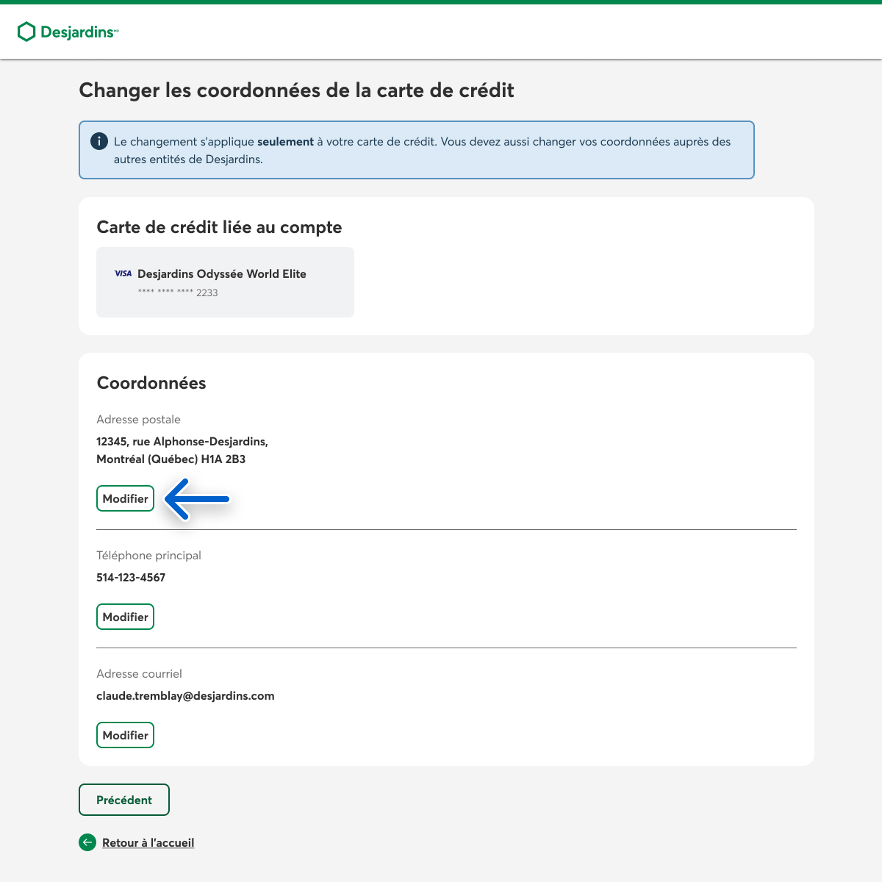Screen dimensions: 882x882
Task: Click the Visa logo on the card tile
Action: pos(123,273)
